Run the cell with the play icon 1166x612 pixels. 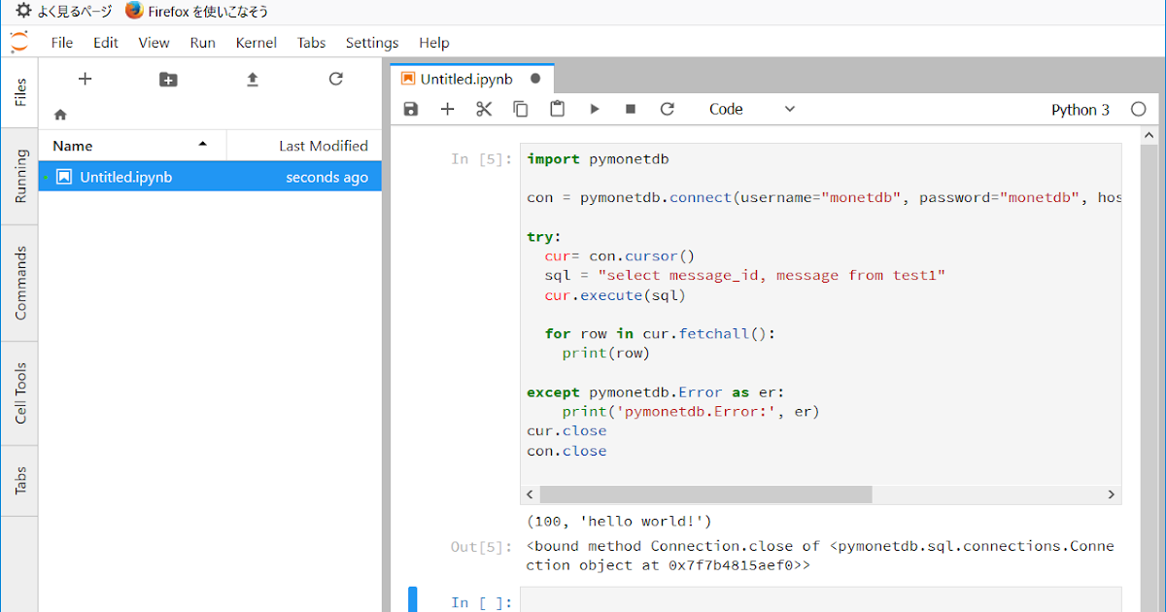pos(594,109)
